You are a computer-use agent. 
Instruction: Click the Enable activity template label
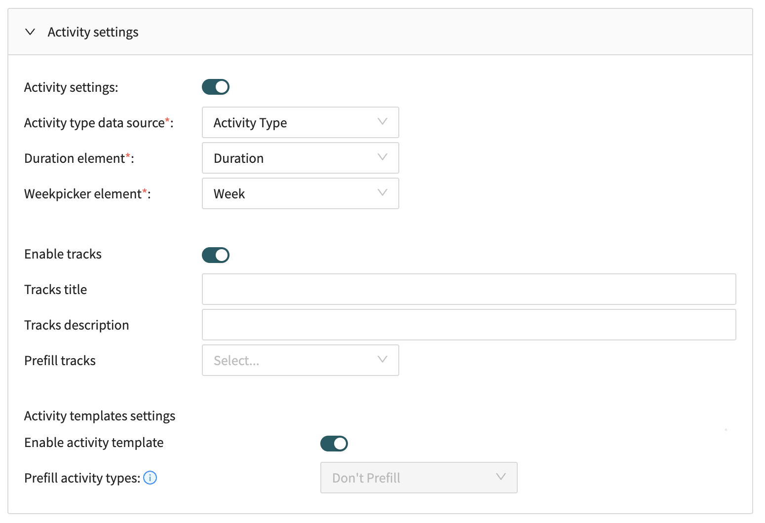(94, 443)
